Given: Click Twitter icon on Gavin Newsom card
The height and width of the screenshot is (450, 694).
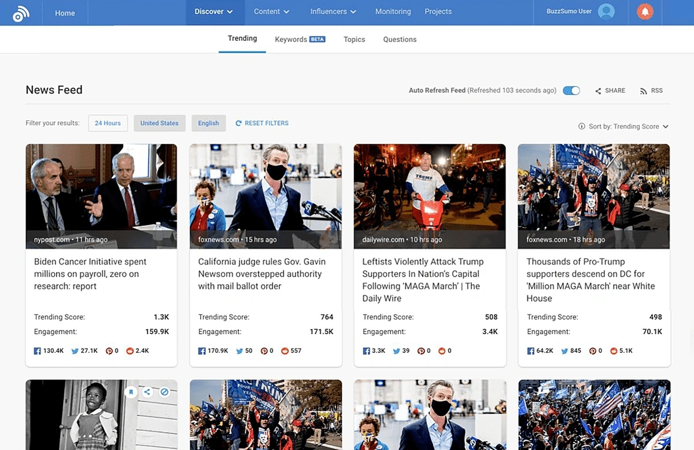Looking at the screenshot, I should coord(239,351).
